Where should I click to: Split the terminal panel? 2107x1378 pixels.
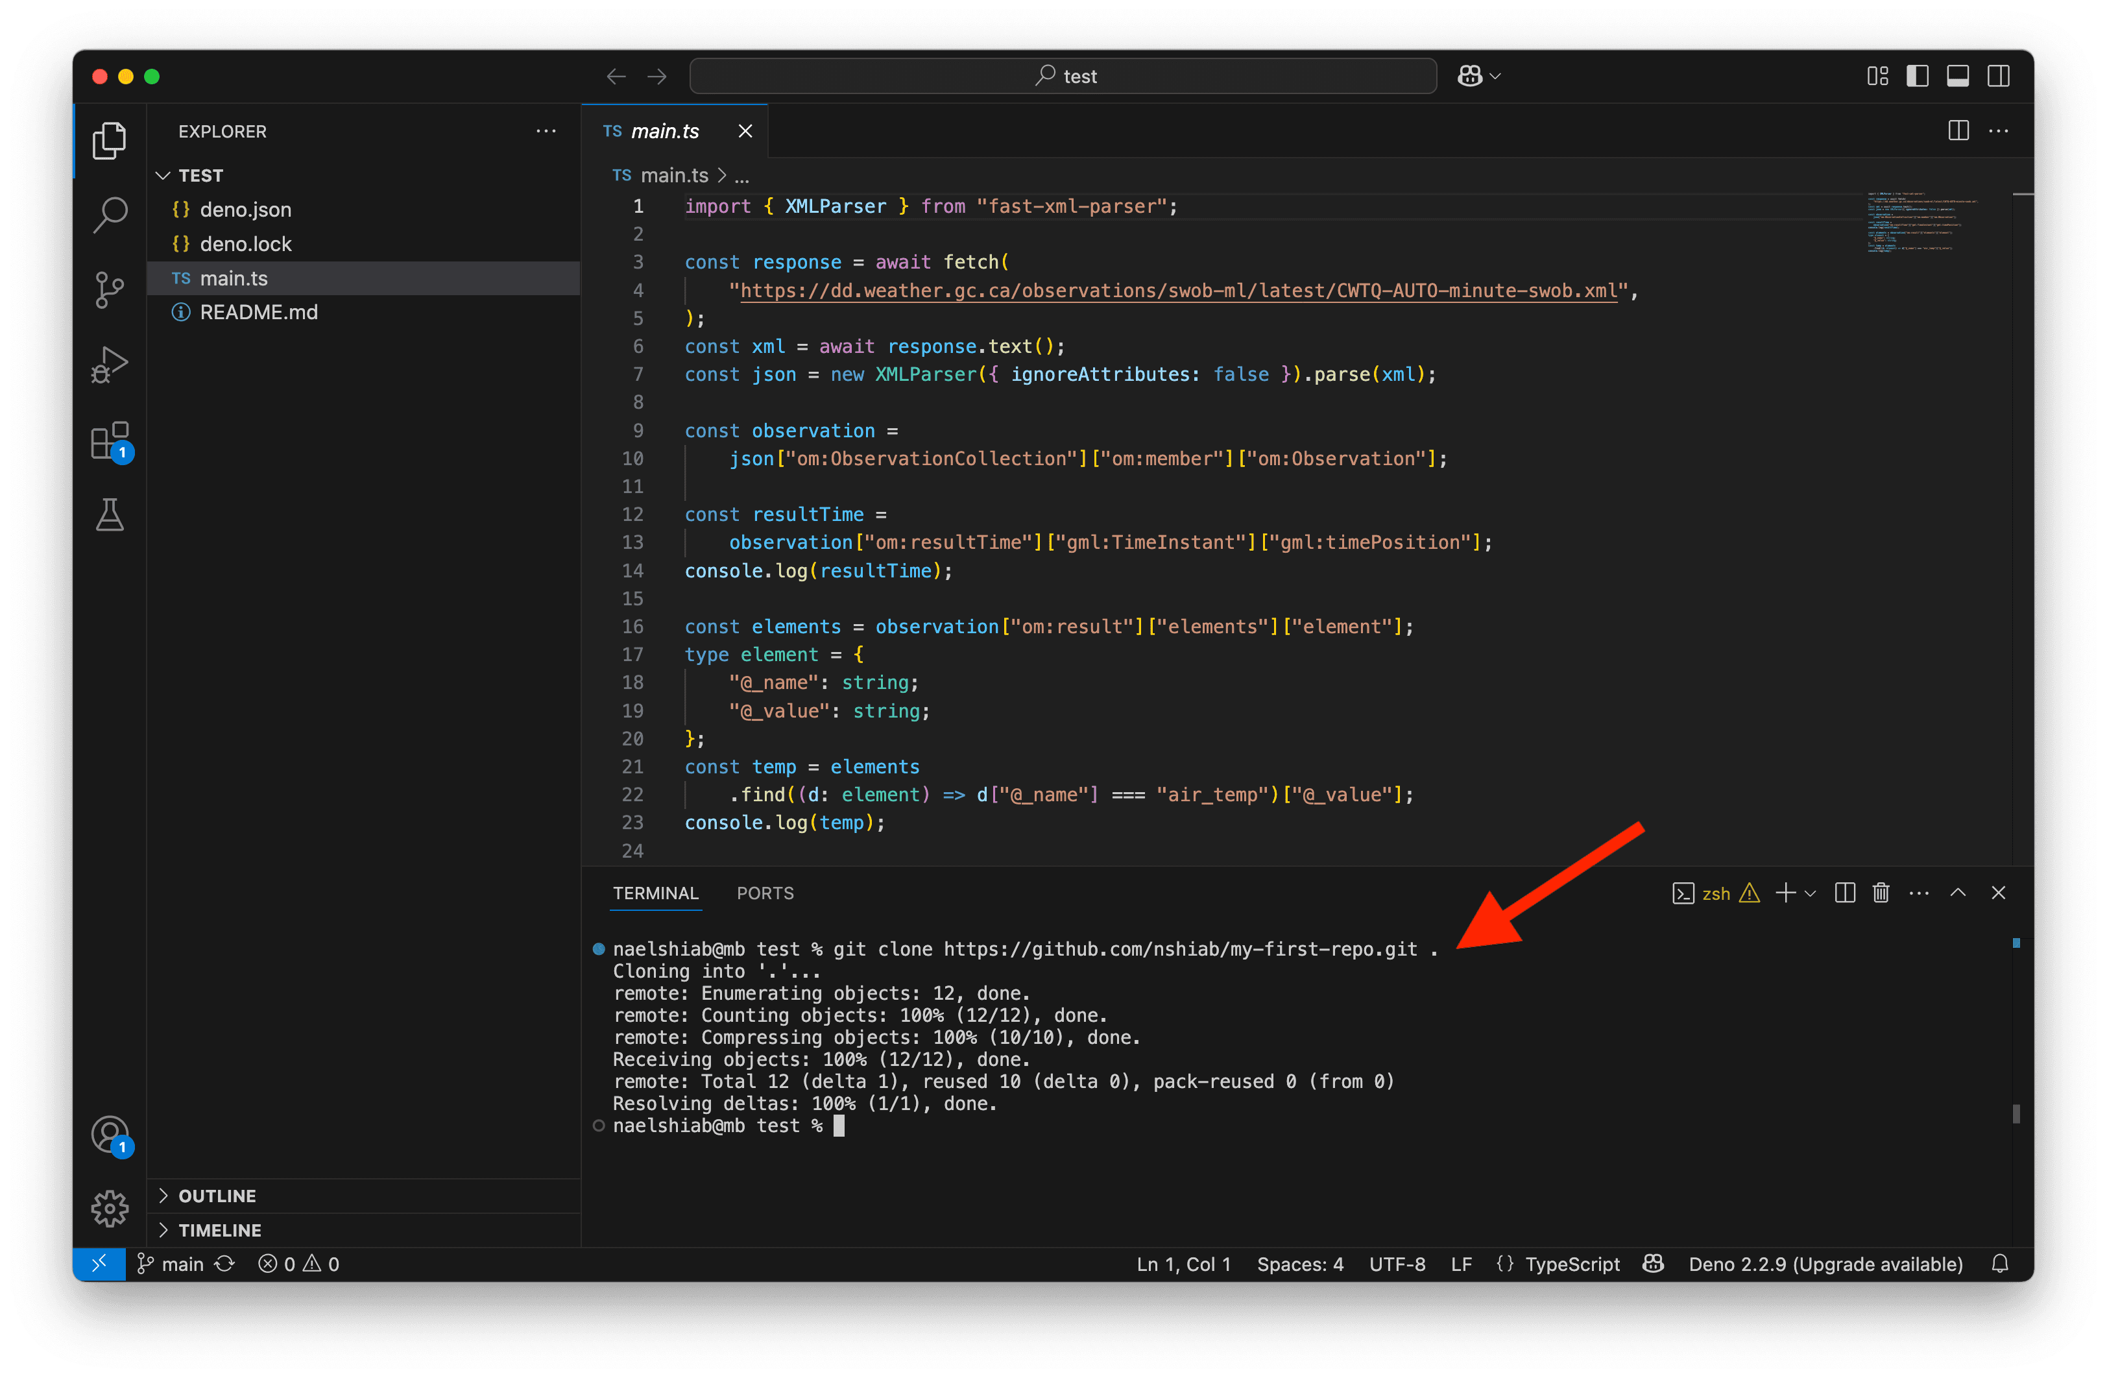point(1845,893)
